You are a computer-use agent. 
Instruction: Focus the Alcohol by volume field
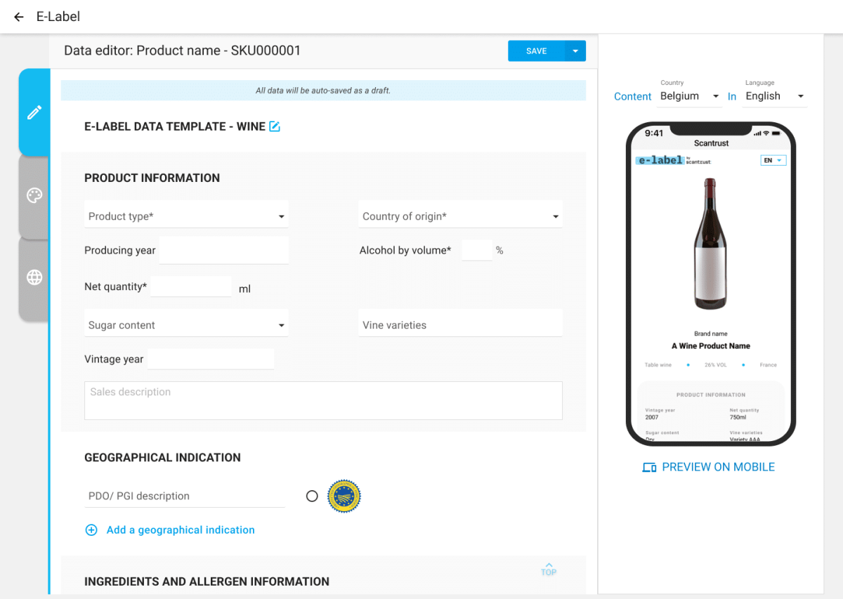pos(477,250)
